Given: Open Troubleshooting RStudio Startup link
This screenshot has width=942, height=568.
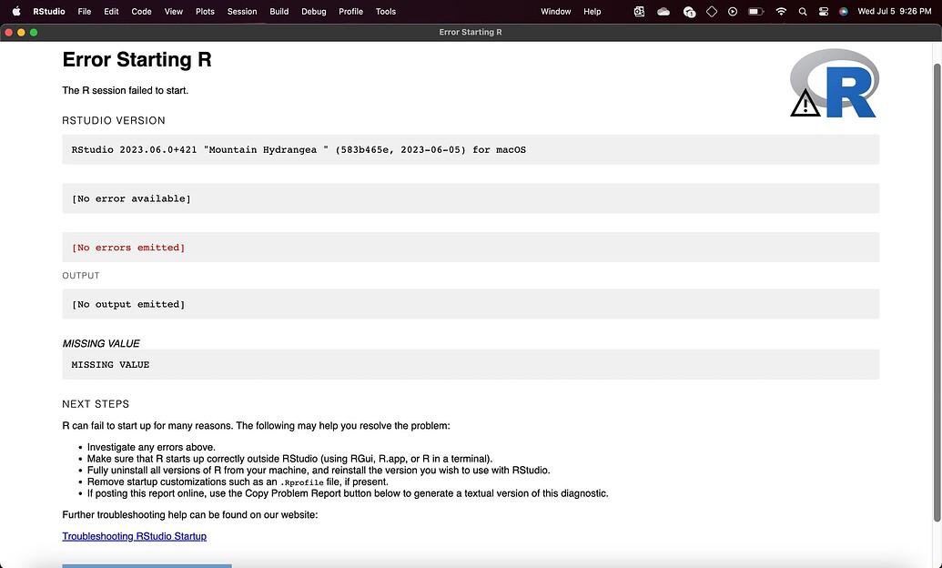Looking at the screenshot, I should click(134, 536).
